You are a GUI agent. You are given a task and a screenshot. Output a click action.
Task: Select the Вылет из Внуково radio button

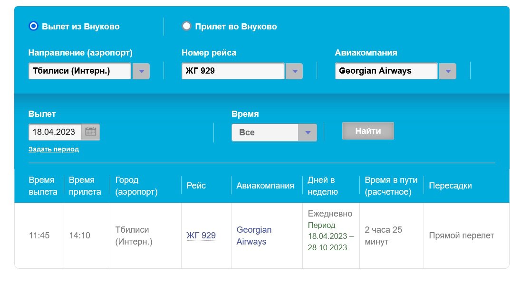tap(34, 26)
